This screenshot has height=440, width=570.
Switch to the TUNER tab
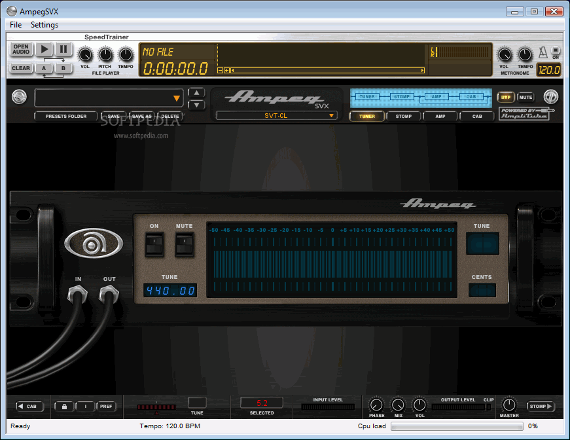tap(366, 117)
